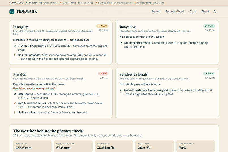Click 'Metadata is missing or partly inconsistent' line

51,40
